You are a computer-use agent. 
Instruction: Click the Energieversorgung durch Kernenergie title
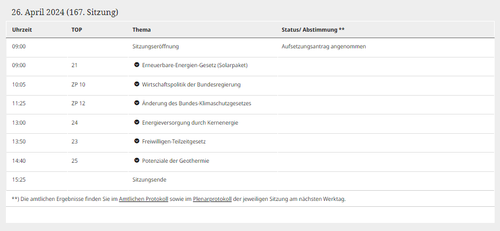point(190,122)
